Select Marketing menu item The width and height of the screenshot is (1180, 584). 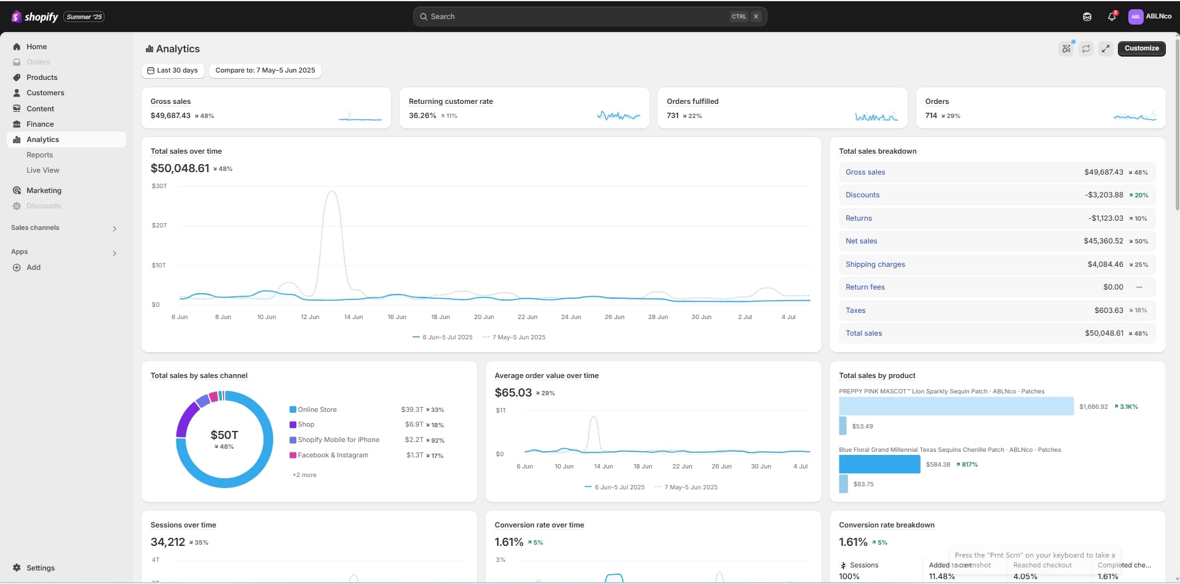[x=44, y=191]
